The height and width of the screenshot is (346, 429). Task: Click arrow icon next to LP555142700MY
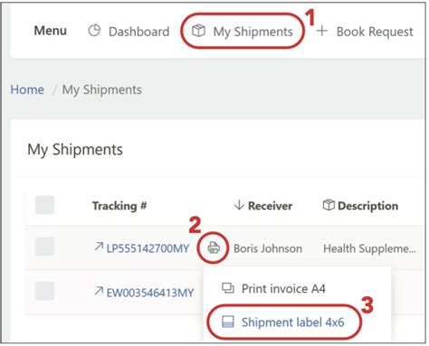(99, 247)
